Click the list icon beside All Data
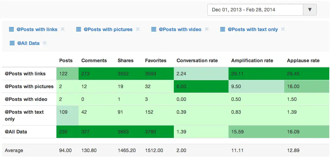 pos(12,43)
